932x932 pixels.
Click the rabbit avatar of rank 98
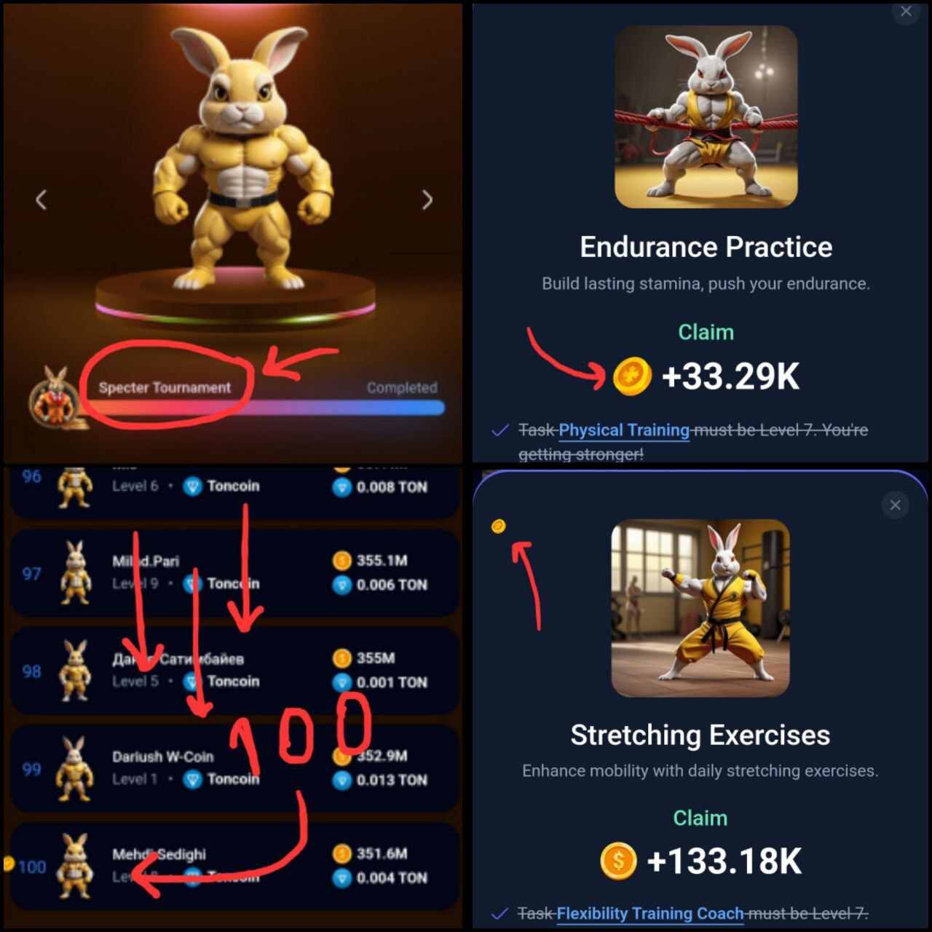pos(75,671)
